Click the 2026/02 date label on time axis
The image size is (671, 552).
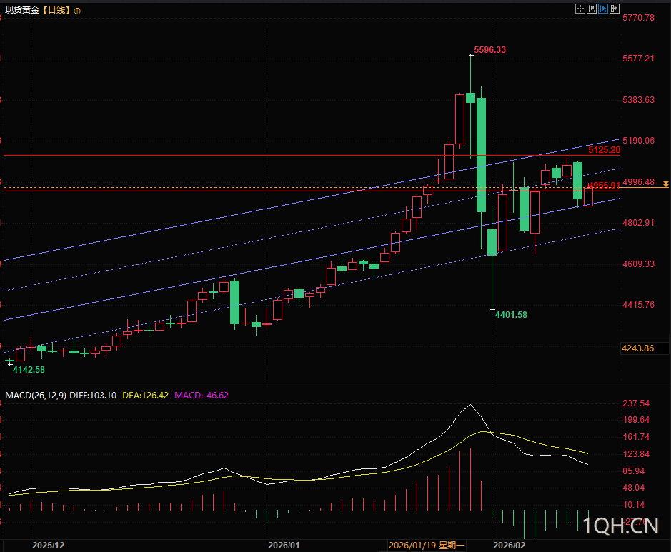(509, 545)
